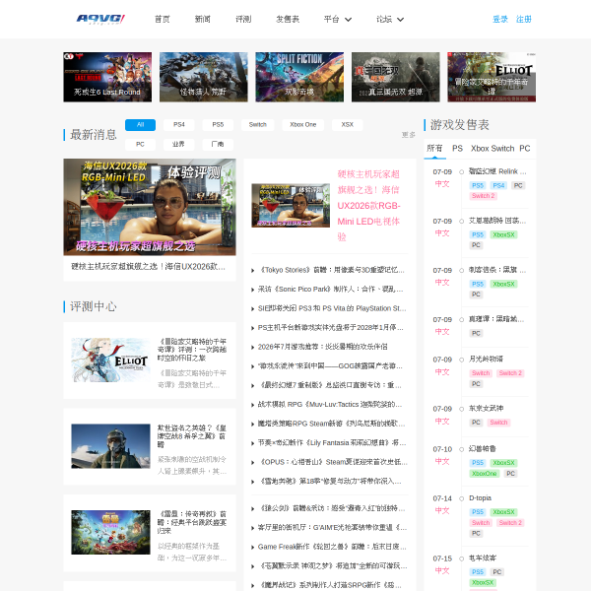Open the Sonic Pico Park interview item
Image resolution: width=591 pixels, height=591 pixels.
click(x=330, y=289)
